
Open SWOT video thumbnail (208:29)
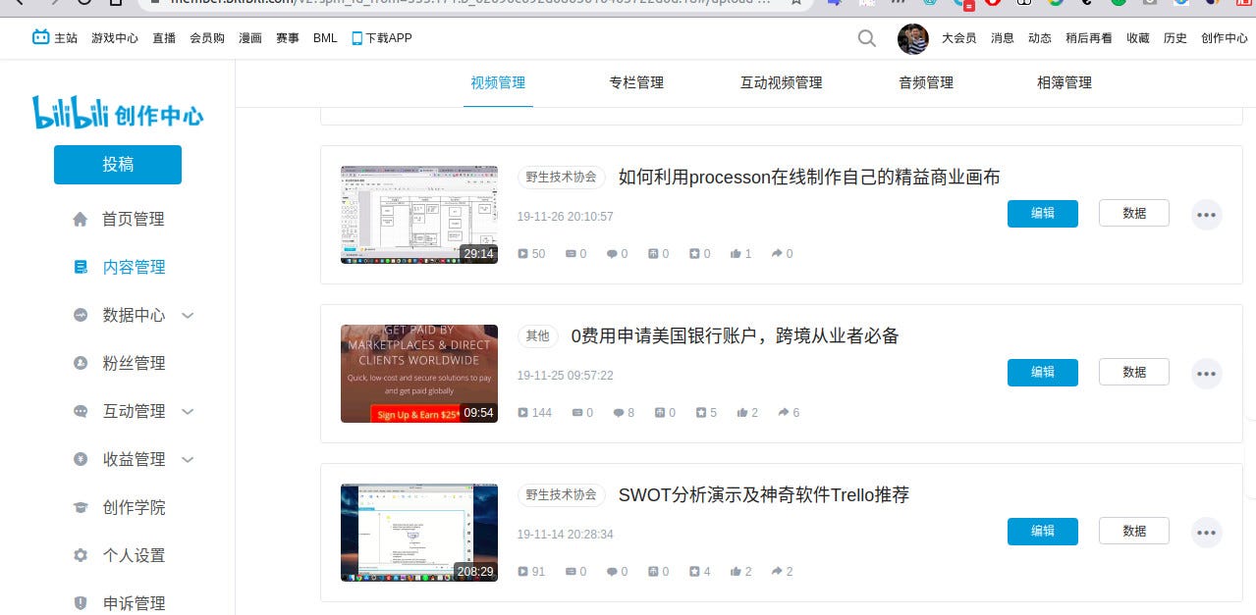click(x=419, y=533)
